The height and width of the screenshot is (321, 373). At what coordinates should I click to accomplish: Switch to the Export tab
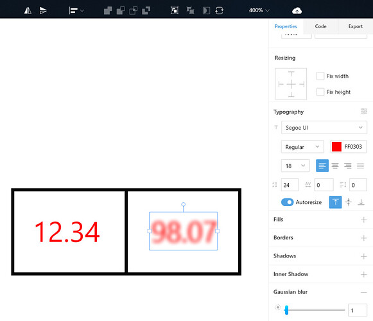[356, 26]
